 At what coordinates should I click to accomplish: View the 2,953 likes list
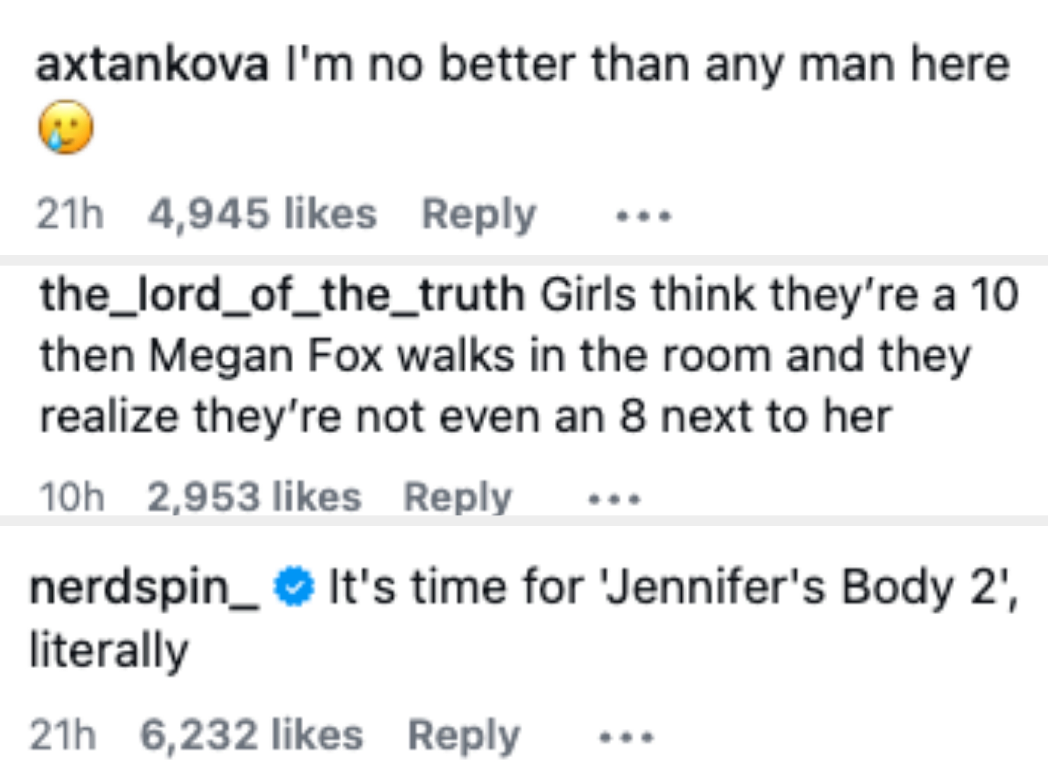(254, 497)
